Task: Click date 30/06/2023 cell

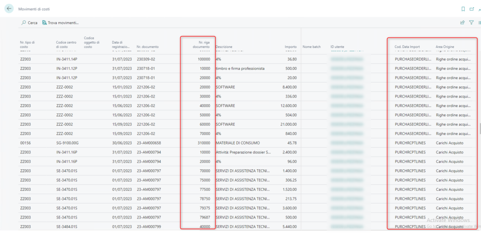Action: click(x=122, y=143)
